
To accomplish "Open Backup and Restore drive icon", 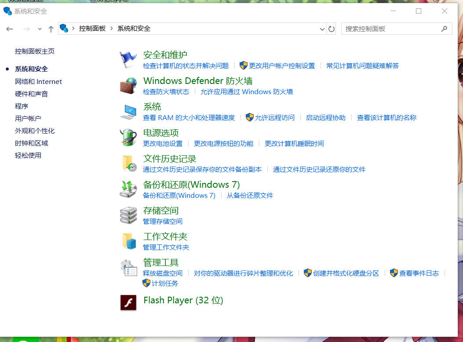I will pos(128,189).
